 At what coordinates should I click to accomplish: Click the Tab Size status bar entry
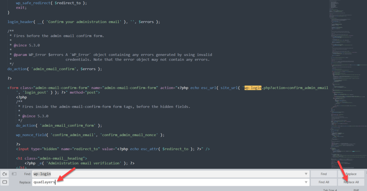(x=330, y=190)
